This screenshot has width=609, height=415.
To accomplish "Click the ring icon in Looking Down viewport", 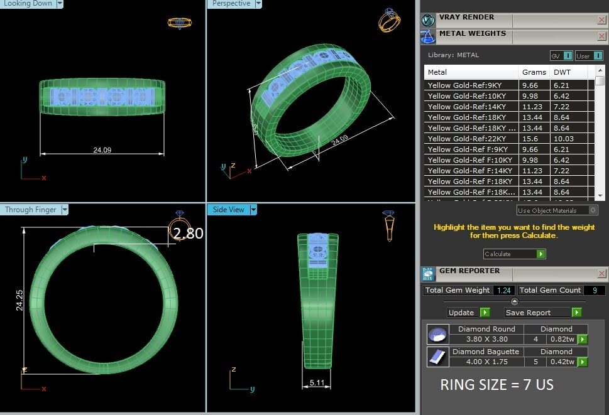I will [x=179, y=23].
